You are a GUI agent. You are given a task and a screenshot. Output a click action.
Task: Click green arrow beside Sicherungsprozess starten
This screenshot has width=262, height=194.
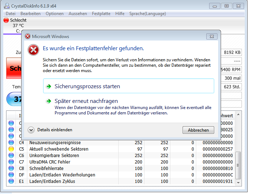coord(49,86)
